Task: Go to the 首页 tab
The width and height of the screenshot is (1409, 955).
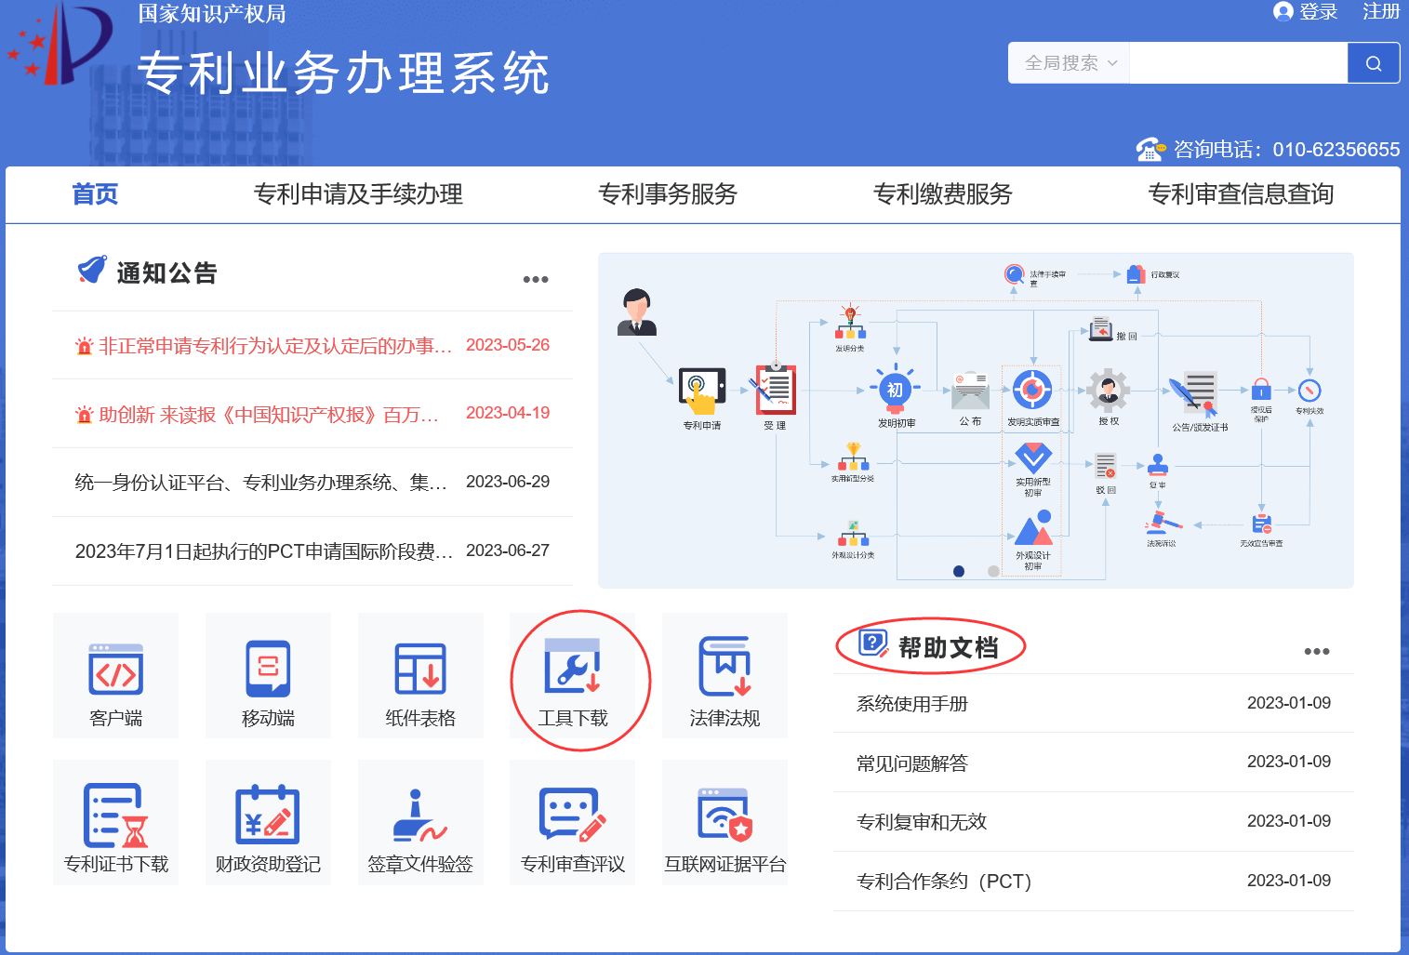Action: (x=95, y=194)
